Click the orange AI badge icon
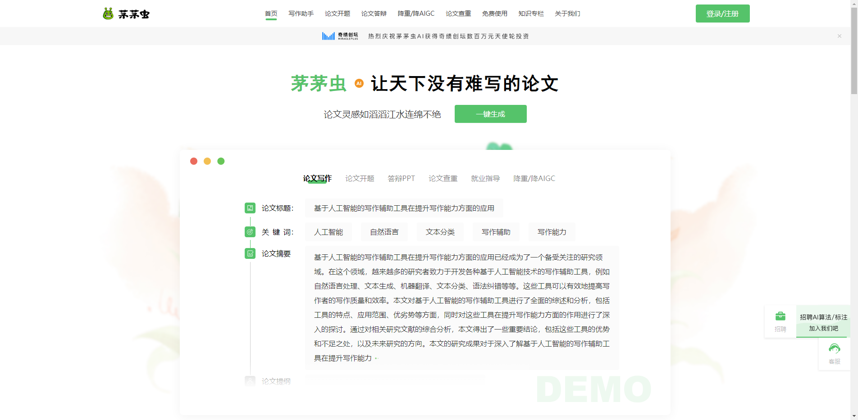 (x=359, y=83)
